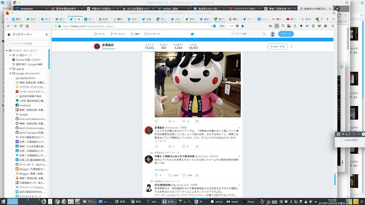The image size is (365, 205).
Task: Open tweet dropdown caret on second tweet
Action: pyautogui.click(x=239, y=128)
